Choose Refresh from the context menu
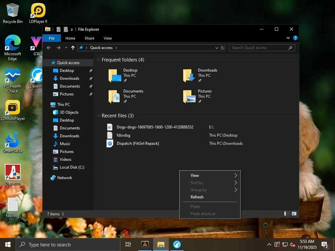Image resolution: width=335 pixels, height=251 pixels. 197,197
